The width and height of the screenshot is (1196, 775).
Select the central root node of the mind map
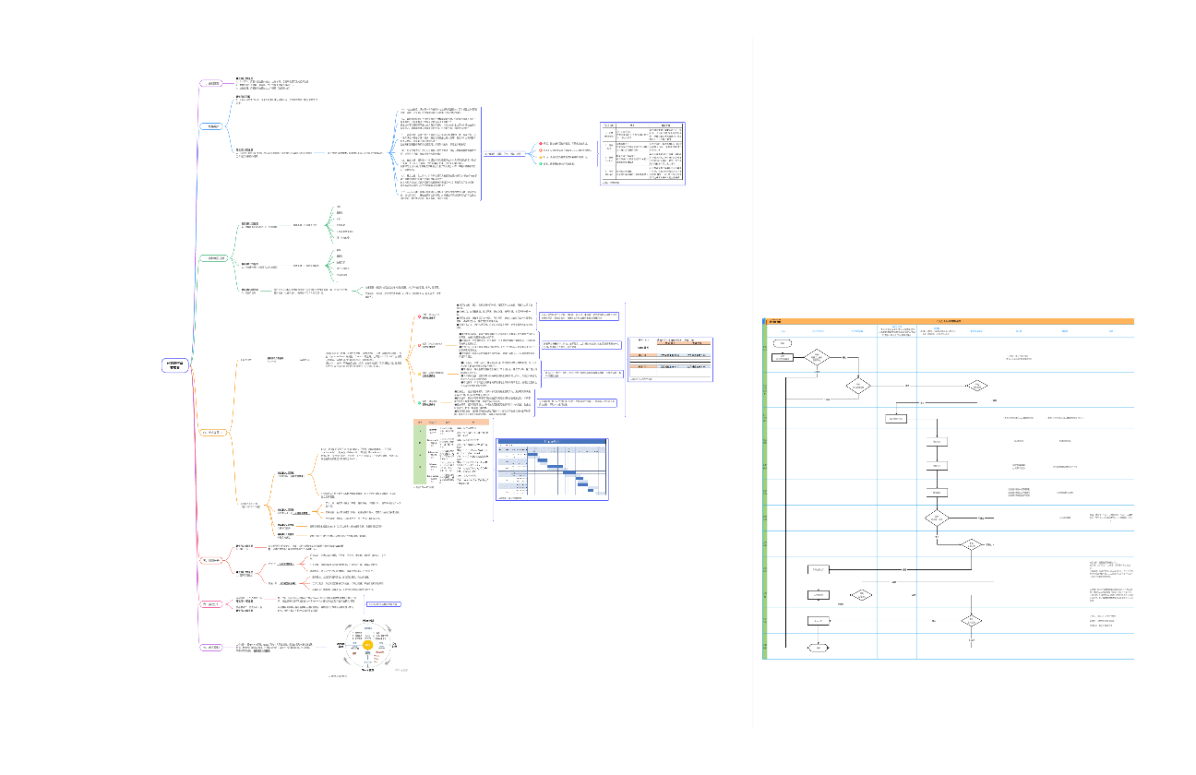[x=175, y=364]
